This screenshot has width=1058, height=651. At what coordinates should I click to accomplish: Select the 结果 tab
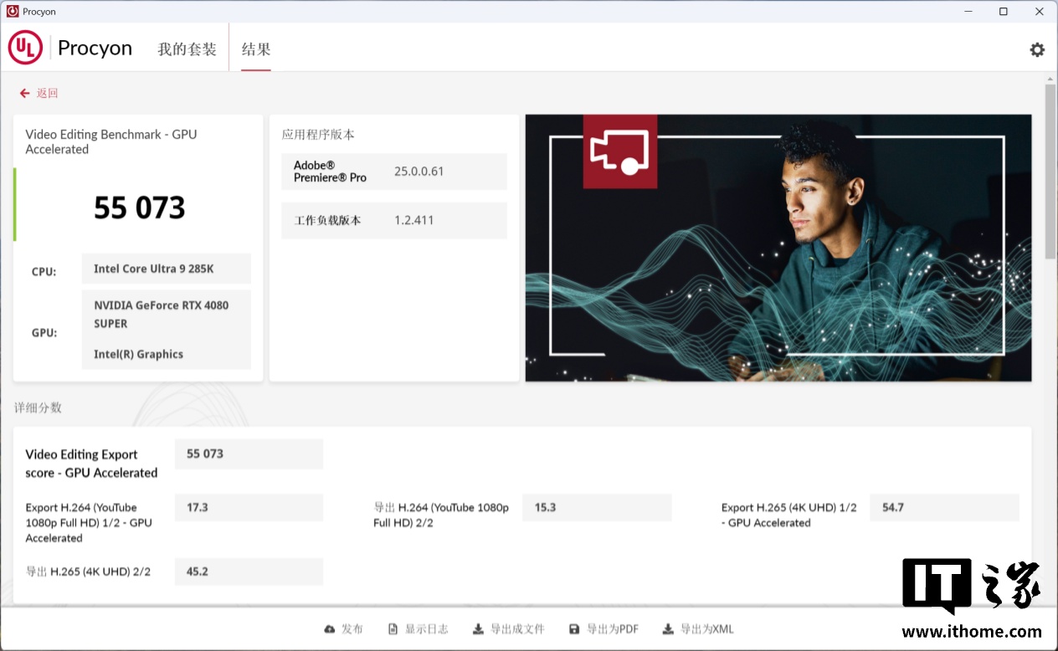point(256,49)
